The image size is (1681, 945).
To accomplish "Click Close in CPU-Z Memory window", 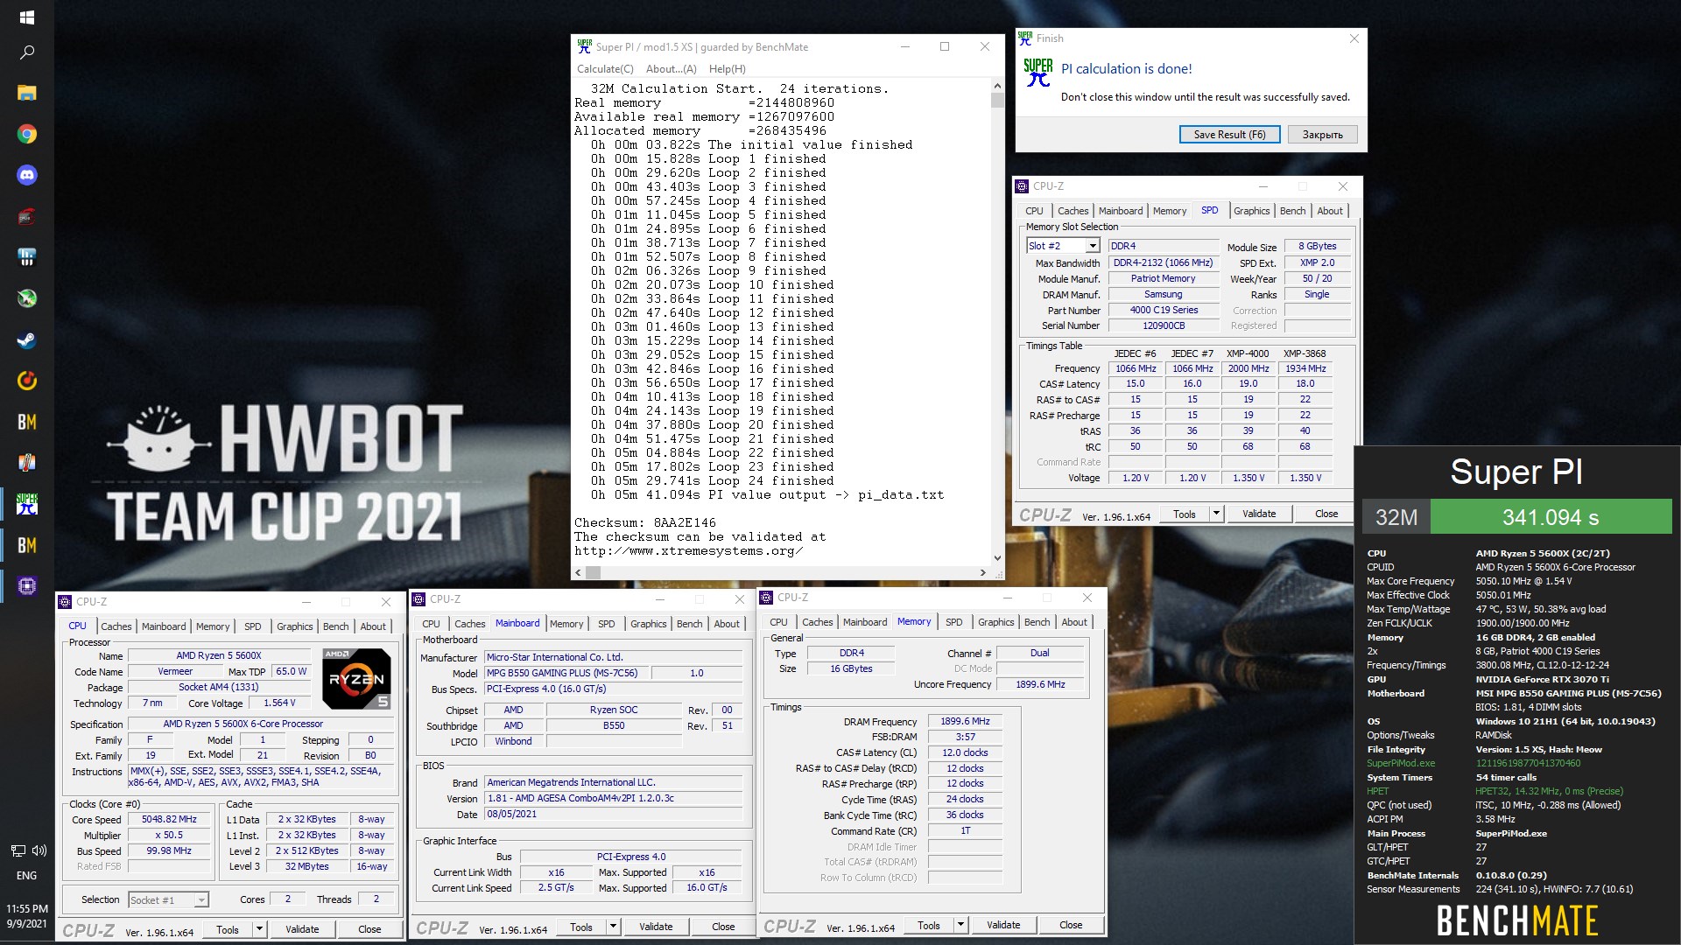I will (1070, 925).
